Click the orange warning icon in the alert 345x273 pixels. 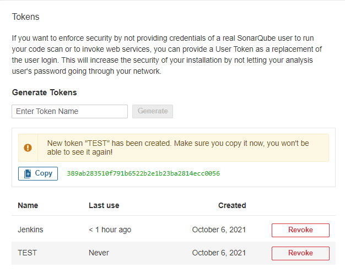pyautogui.click(x=28, y=148)
